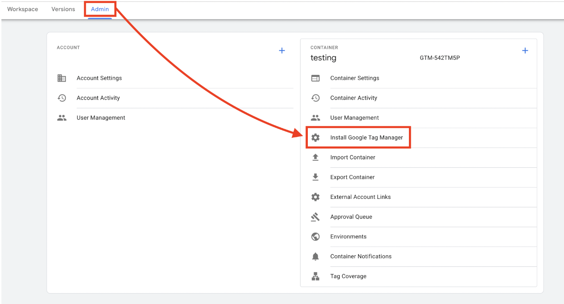This screenshot has height=304, width=564.
Task: Click the Export Container download icon
Action: [x=315, y=177]
